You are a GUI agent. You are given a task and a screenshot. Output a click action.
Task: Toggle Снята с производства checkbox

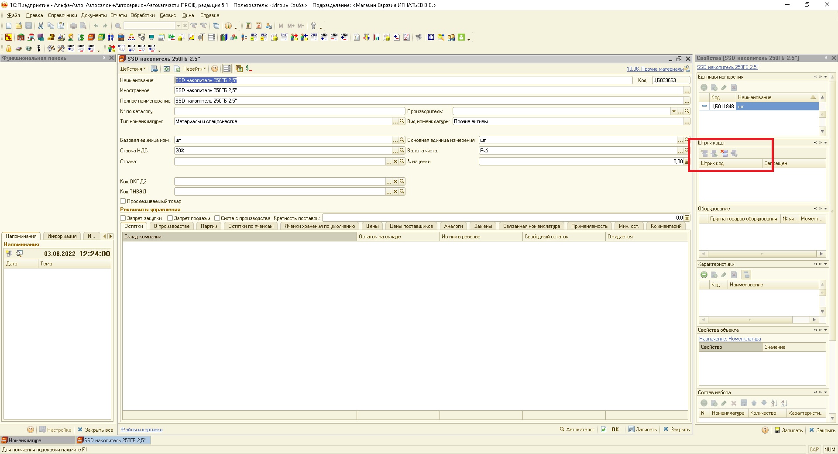[x=217, y=218]
